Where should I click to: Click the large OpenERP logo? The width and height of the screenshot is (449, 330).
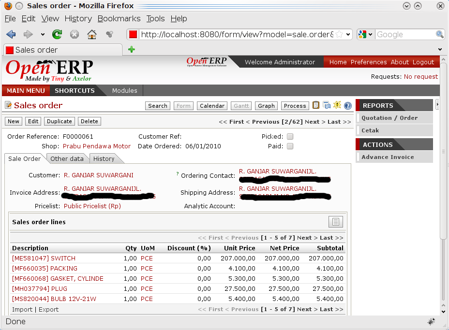49,71
